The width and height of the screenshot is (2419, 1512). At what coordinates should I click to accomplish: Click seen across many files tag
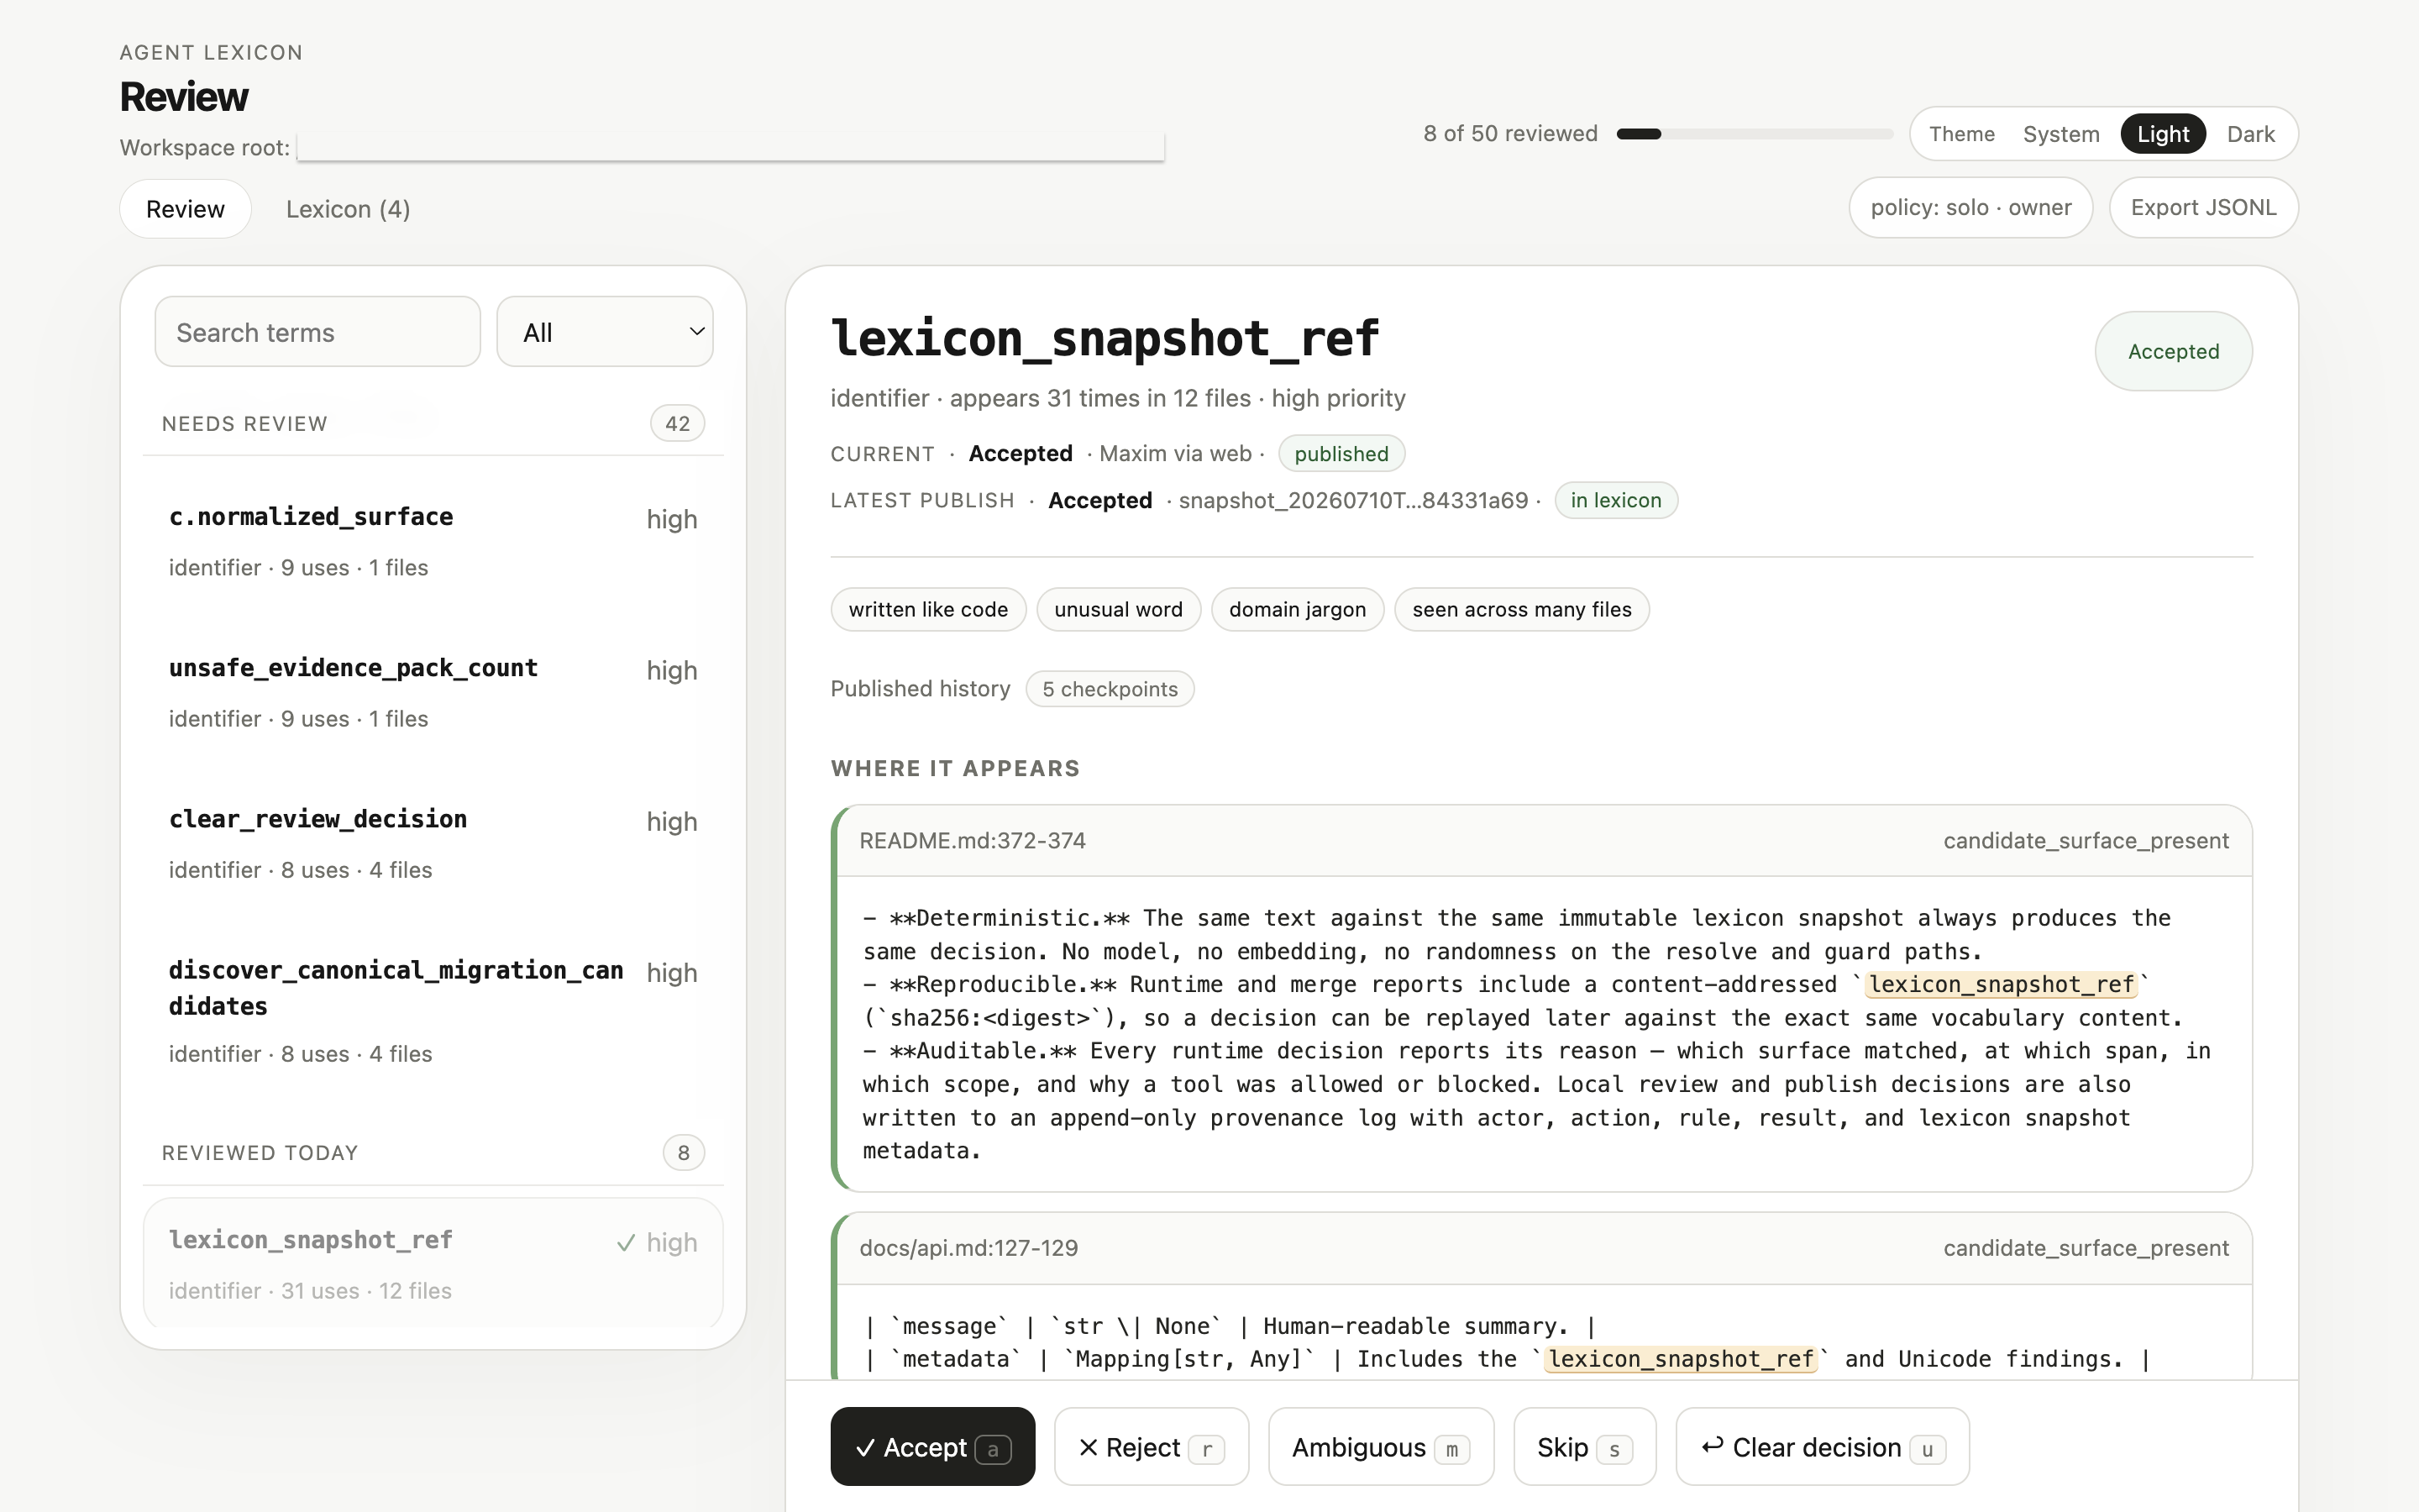[x=1521, y=609]
